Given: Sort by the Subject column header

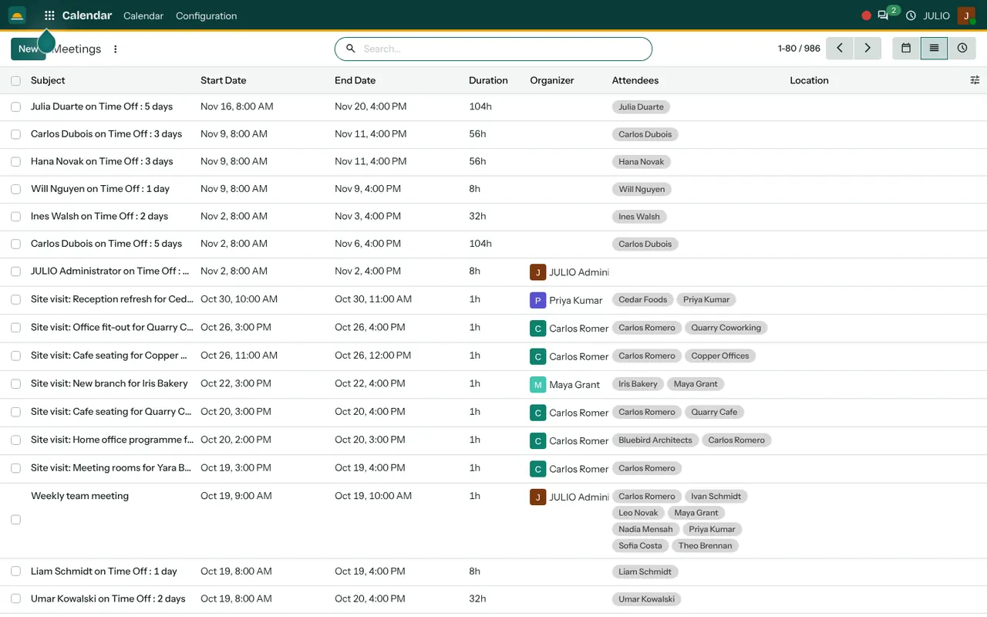Looking at the screenshot, I should tap(48, 80).
